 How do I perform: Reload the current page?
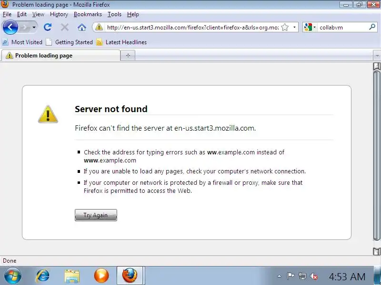pyautogui.click(x=47, y=27)
